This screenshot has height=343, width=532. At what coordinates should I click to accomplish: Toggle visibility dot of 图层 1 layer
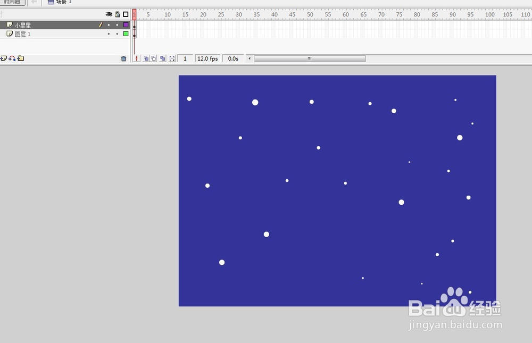(x=109, y=34)
